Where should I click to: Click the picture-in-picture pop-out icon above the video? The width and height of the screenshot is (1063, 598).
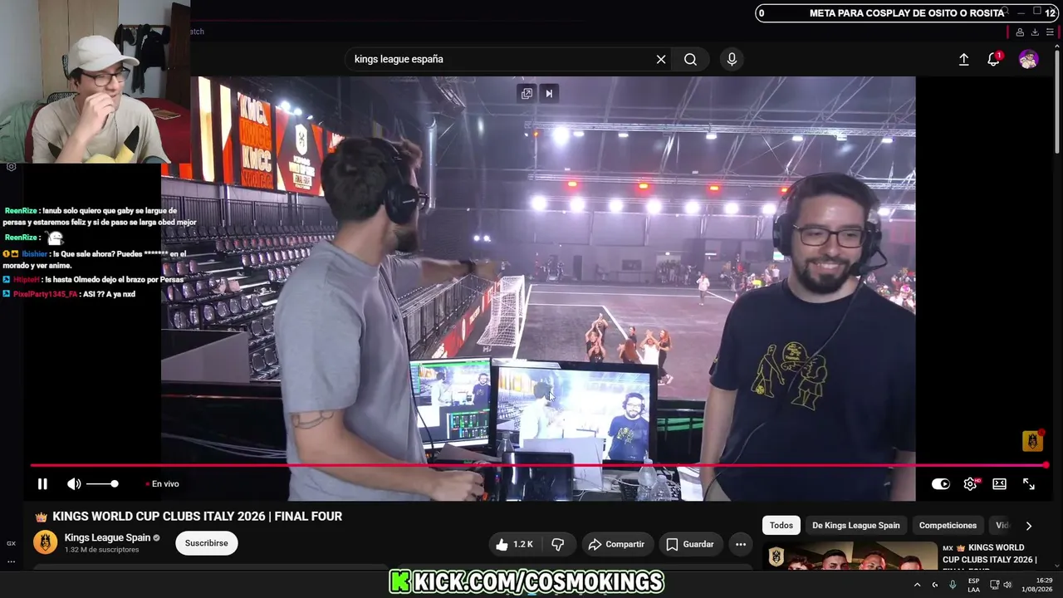pos(527,93)
